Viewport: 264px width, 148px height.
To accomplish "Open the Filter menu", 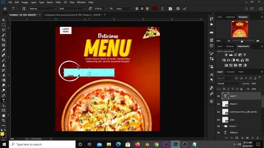I will (58, 2).
